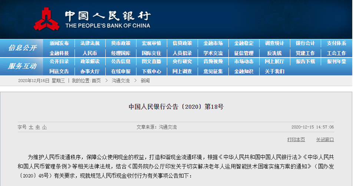Open the 支付体系 section
This screenshot has height=186, width=353.
pyautogui.click(x=336, y=43)
